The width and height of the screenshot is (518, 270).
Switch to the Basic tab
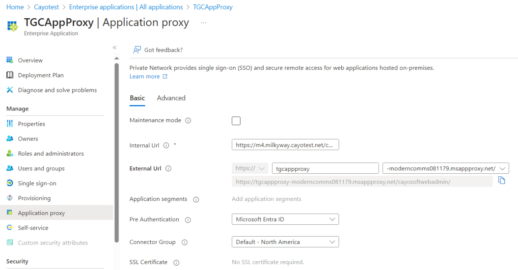coord(137,98)
